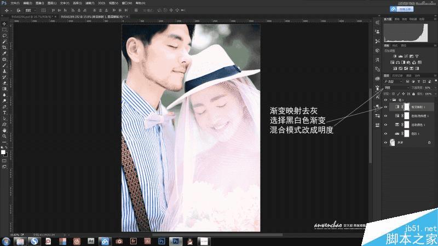Hide the layer group 1 visibility eye
Image resolution: width=438 pixels, height=246 pixels.
[386, 100]
